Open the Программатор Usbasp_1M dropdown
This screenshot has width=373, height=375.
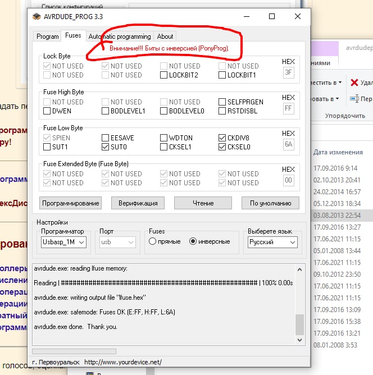tap(63, 243)
